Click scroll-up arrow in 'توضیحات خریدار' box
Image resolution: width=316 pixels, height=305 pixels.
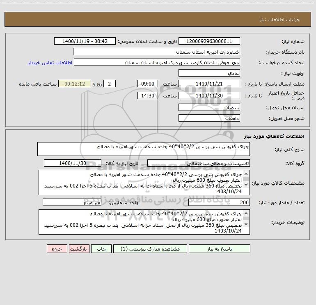tap(246, 214)
